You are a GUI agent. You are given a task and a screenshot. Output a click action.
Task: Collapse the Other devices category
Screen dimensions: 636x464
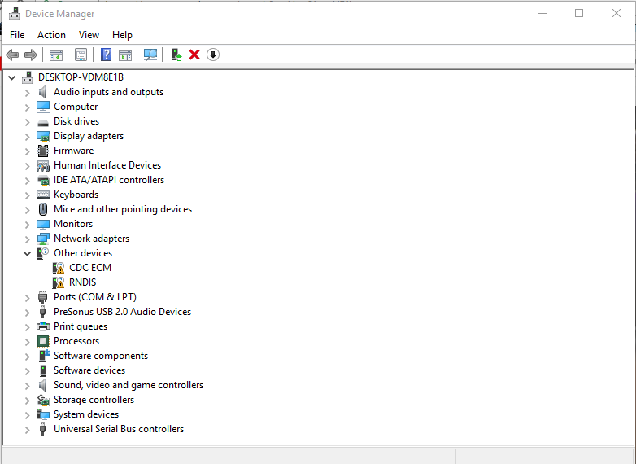point(27,253)
